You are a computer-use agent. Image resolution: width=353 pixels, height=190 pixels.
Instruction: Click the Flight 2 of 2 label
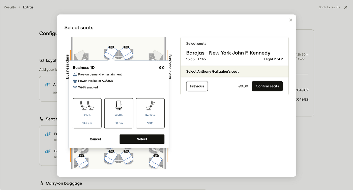coord(273,59)
